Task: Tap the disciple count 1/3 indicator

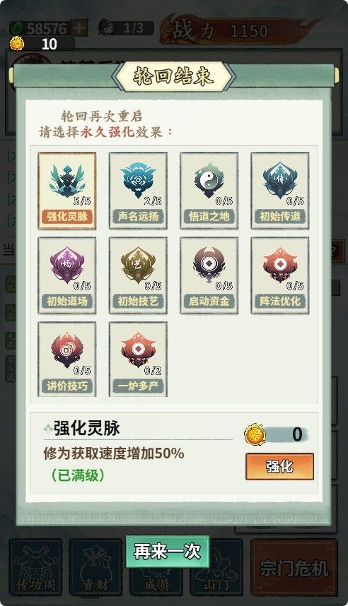Action: pyautogui.click(x=125, y=28)
